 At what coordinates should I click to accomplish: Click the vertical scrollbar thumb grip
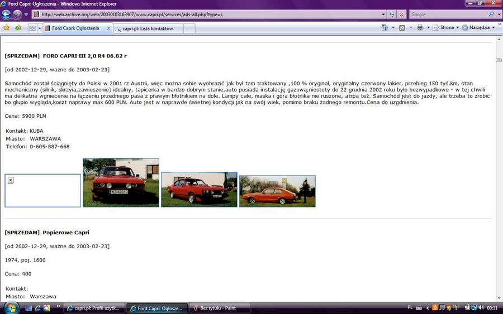[499, 60]
